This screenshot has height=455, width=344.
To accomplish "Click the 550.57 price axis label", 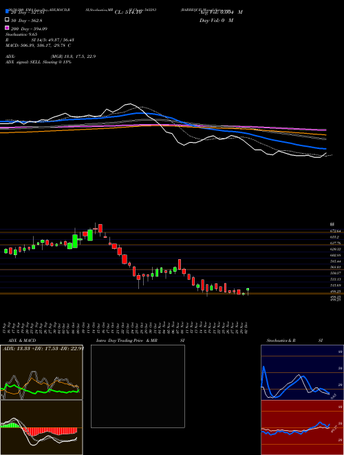I will 335,273.
